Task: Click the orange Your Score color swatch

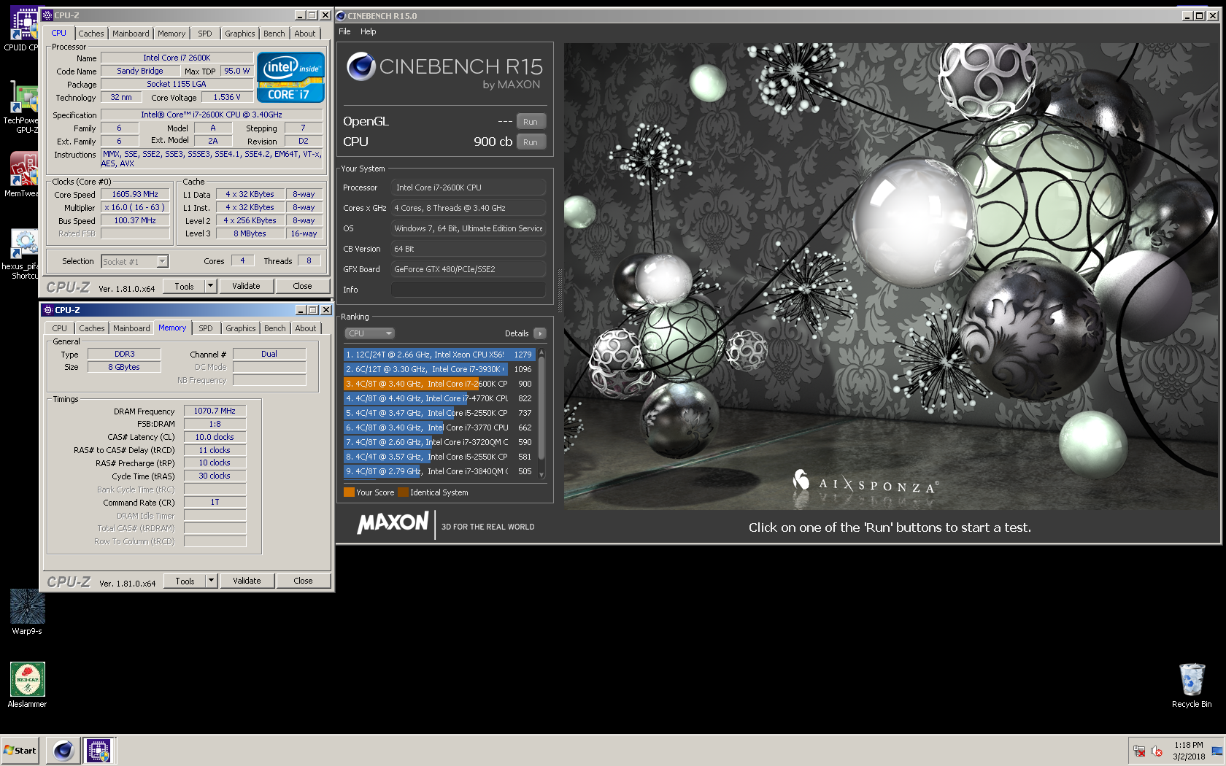Action: tap(349, 492)
